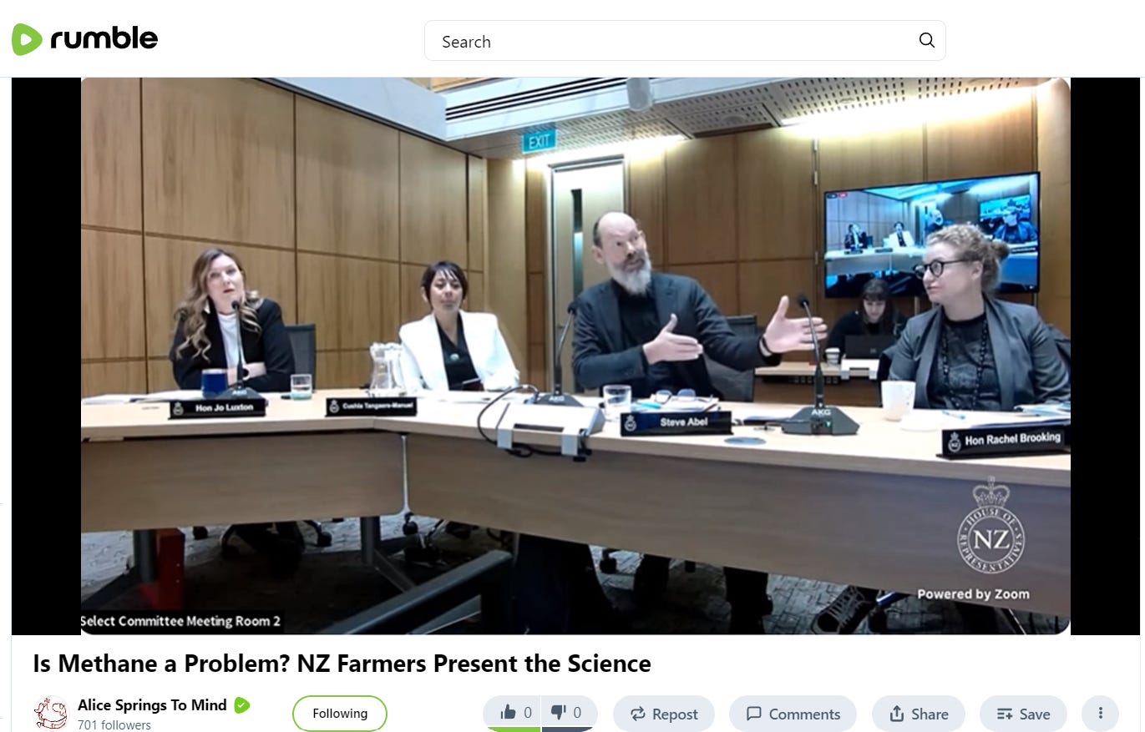Click the Rumble logo icon
Image resolution: width=1145 pixels, height=732 pixels.
point(27,39)
